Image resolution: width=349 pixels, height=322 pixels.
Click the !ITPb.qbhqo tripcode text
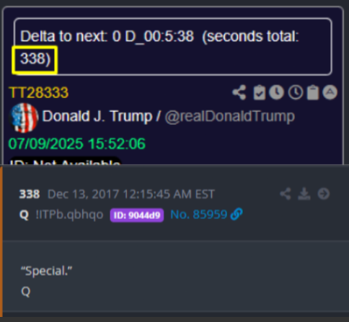coord(69,215)
